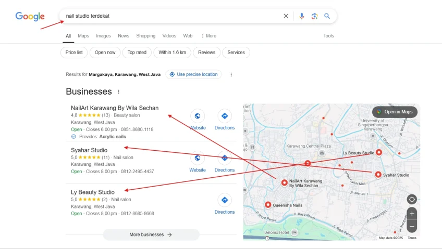Image resolution: width=442 pixels, height=249 pixels.
Task: Open NailArt Karawang By Wila Sechan listing
Action: (115, 108)
